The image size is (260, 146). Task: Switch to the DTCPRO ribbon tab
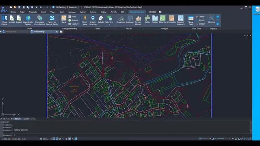152,12
